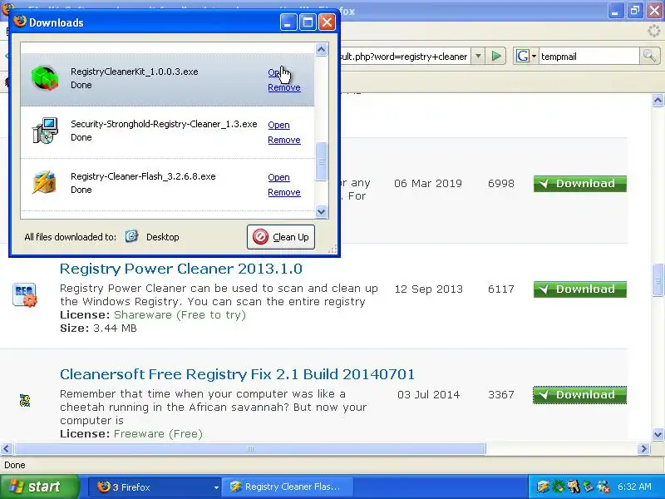Download Cleanersoft Free Registry Fix

(x=579, y=394)
